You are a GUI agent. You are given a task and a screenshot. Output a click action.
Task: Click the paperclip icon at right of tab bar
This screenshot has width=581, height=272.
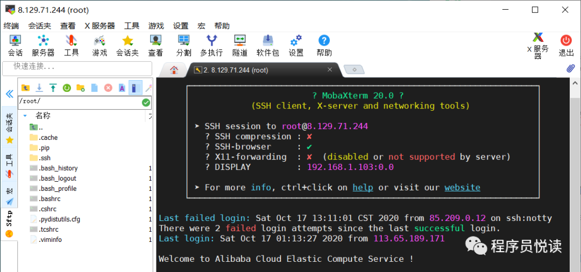[571, 68]
